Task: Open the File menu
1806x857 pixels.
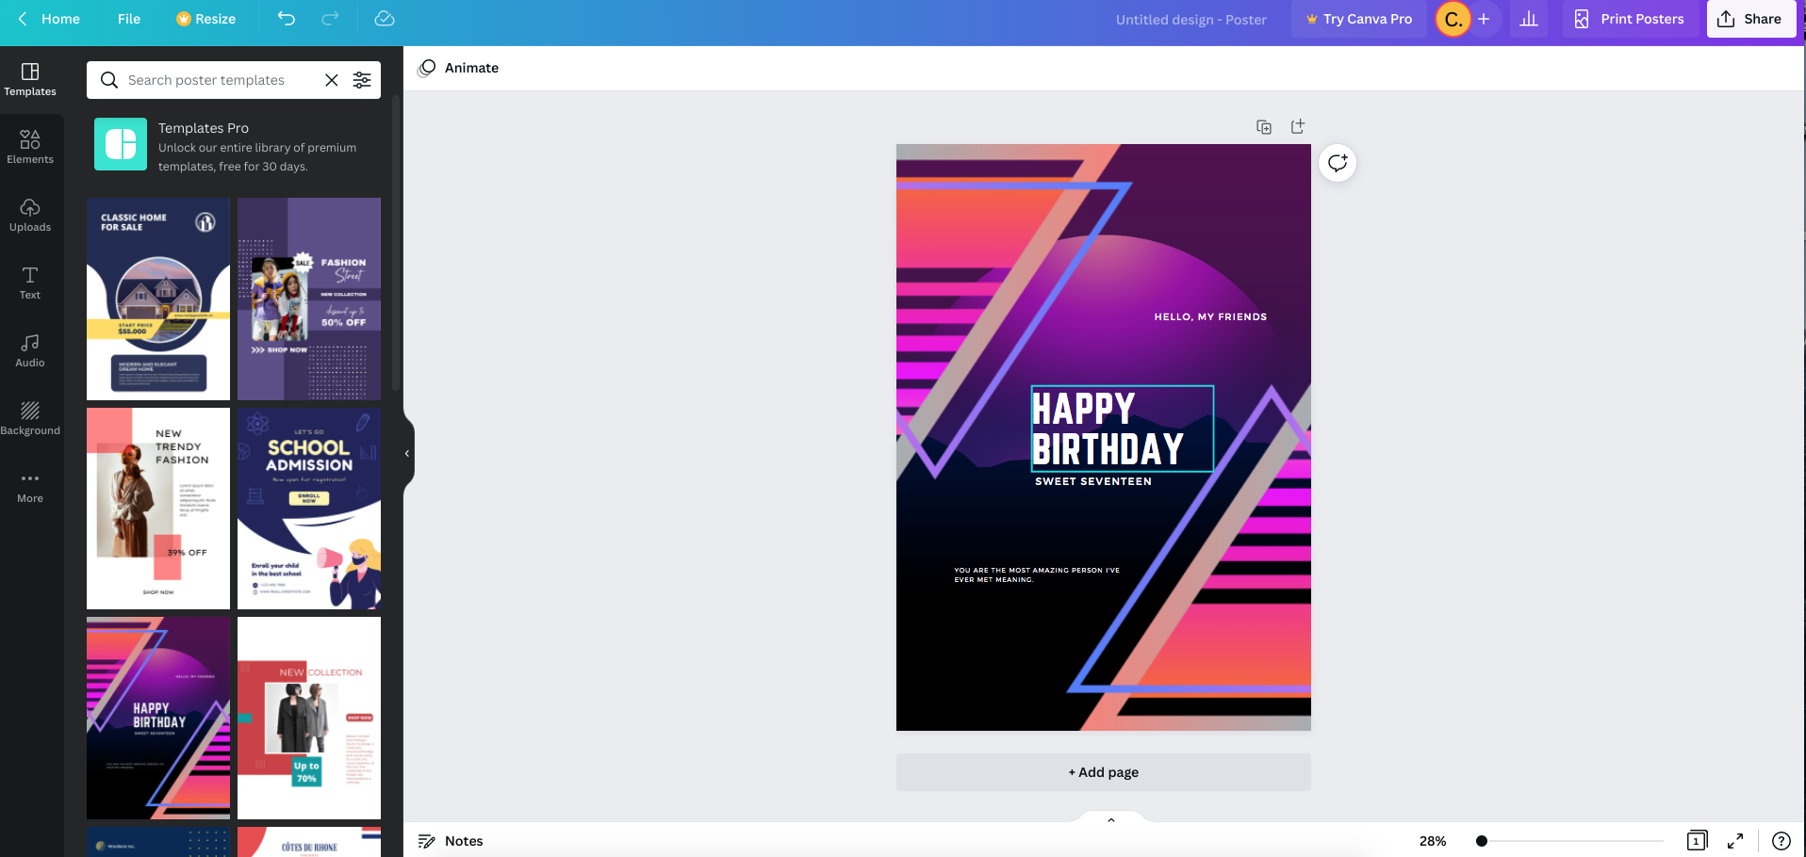Action: click(129, 19)
